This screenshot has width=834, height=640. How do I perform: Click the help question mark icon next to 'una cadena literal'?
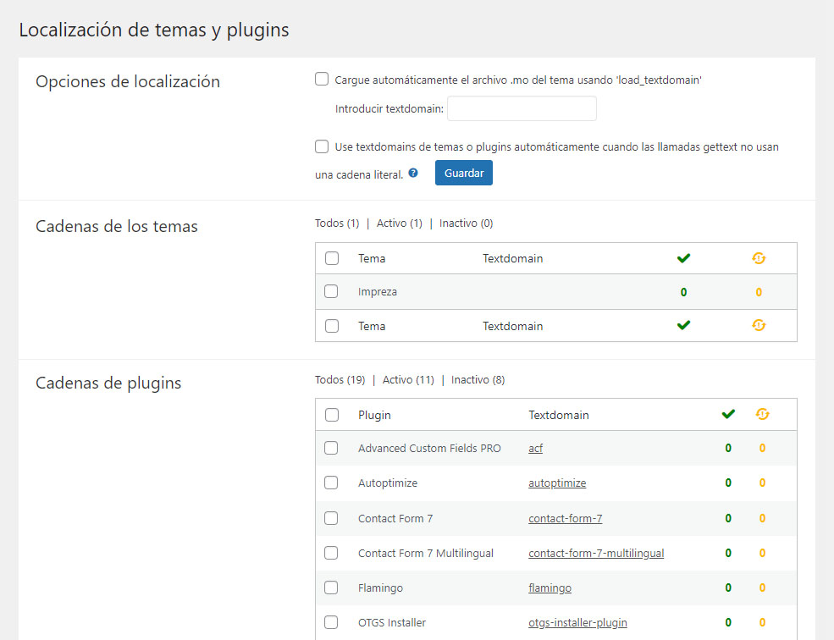point(413,173)
